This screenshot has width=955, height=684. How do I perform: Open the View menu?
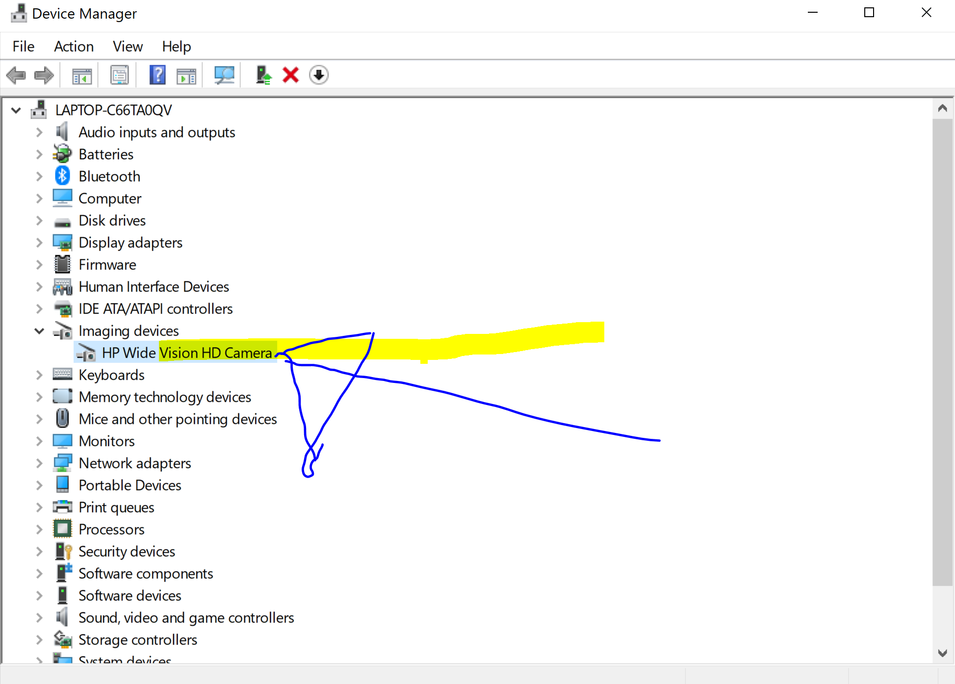[x=128, y=47]
